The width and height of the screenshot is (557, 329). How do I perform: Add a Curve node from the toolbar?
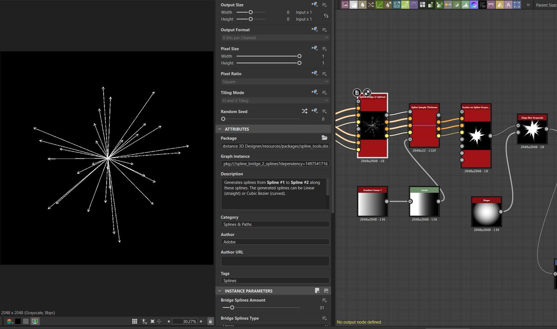[x=380, y=5]
